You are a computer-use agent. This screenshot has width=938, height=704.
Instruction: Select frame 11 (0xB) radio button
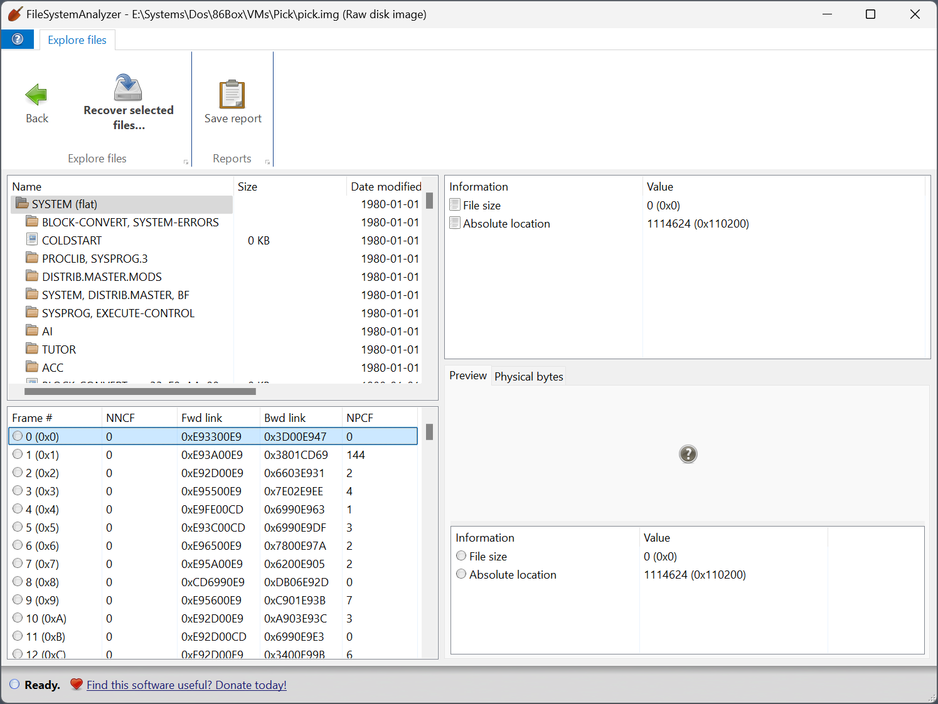tap(18, 636)
